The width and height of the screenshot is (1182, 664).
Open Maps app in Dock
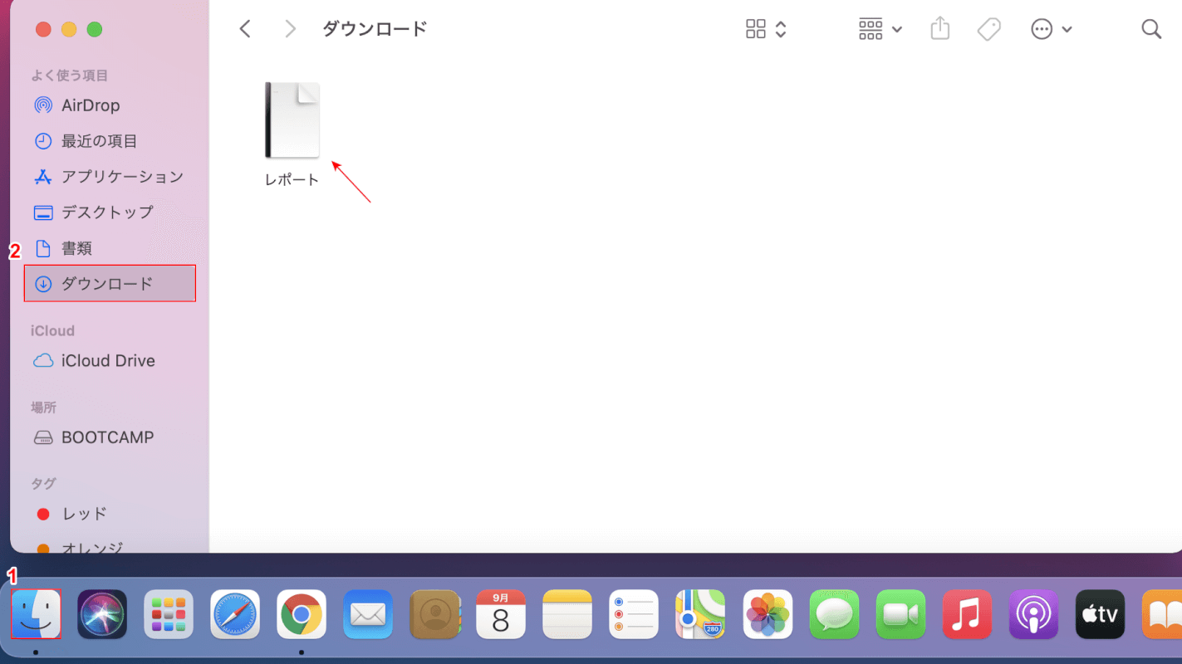click(700, 614)
